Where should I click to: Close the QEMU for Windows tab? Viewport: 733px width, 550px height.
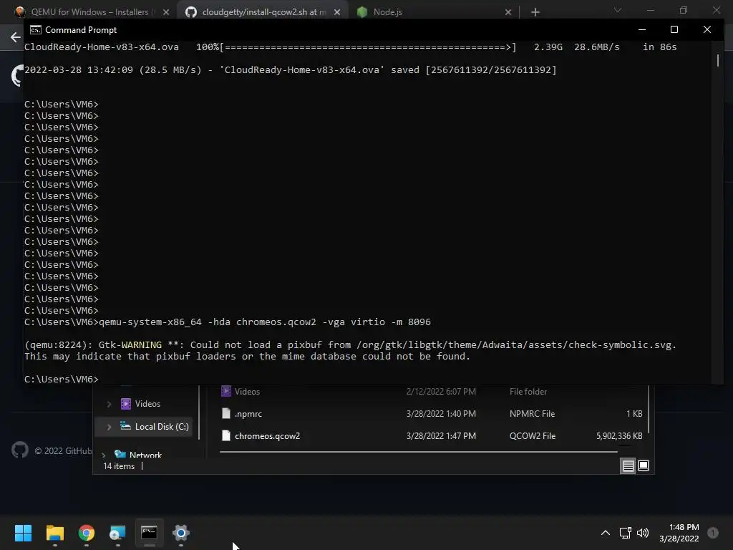166,12
